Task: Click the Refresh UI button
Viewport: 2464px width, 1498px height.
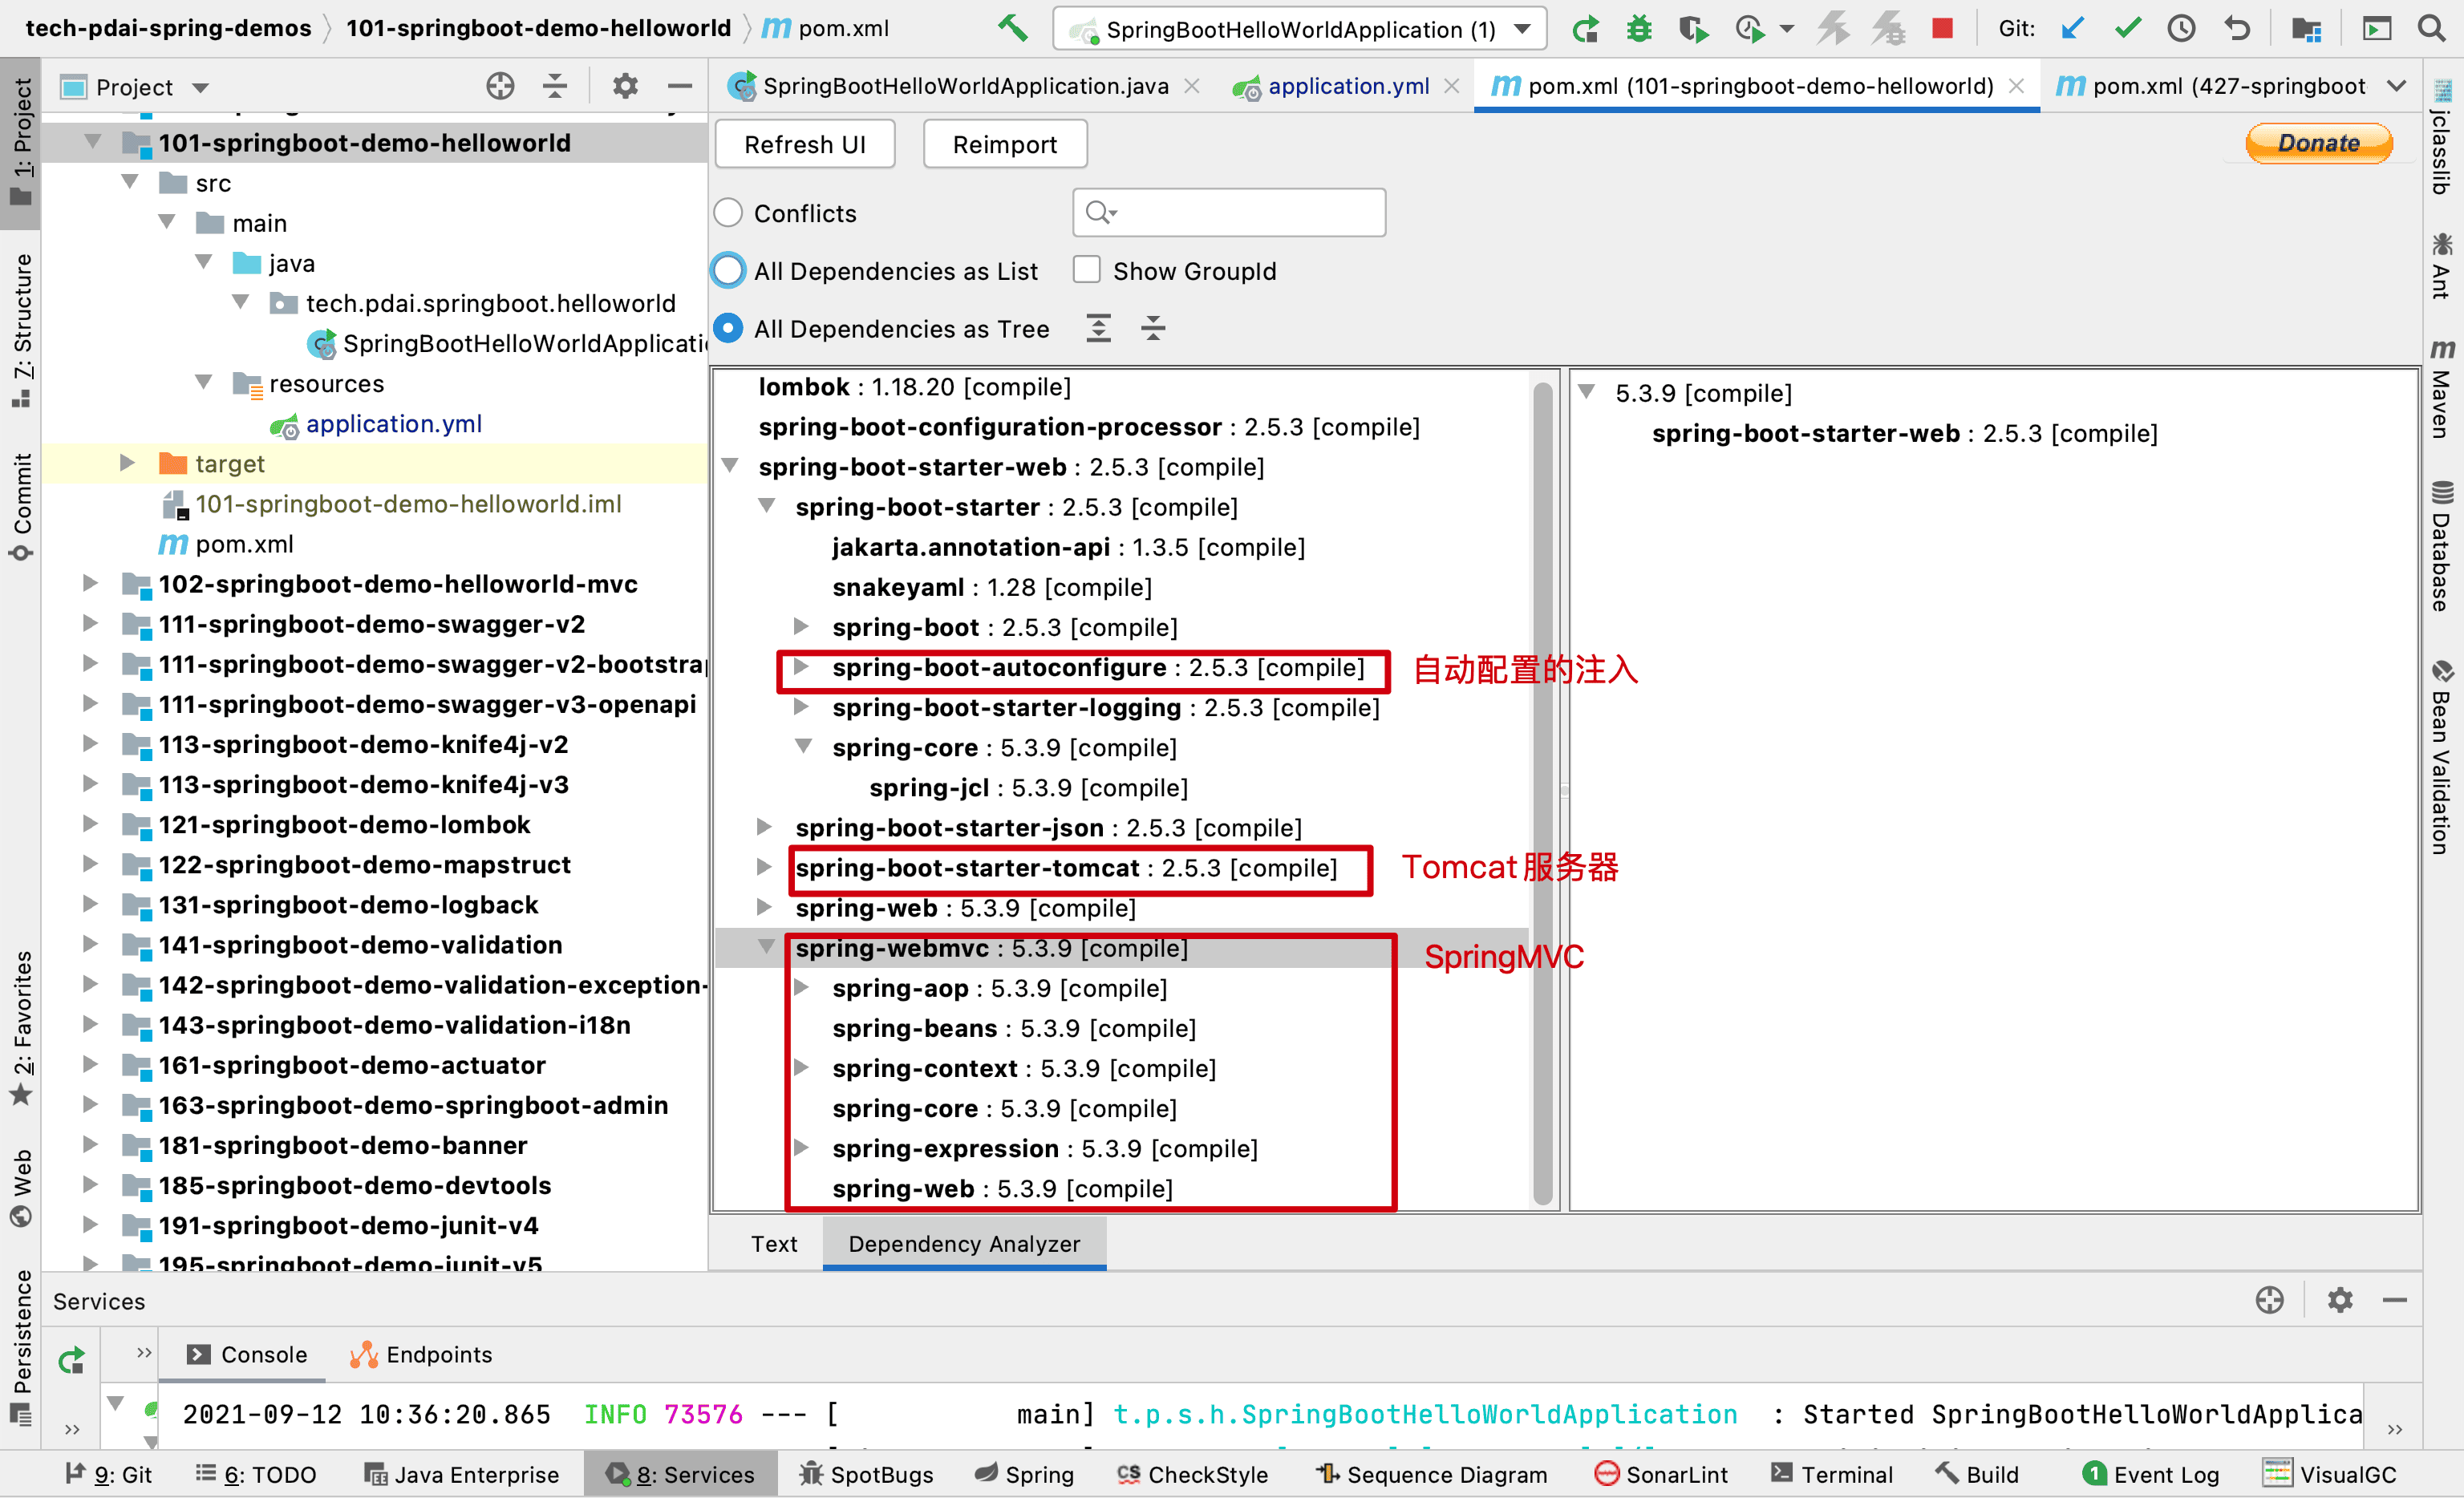Action: click(804, 144)
